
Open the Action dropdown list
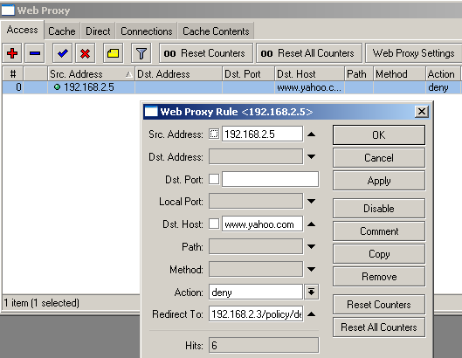tap(312, 292)
